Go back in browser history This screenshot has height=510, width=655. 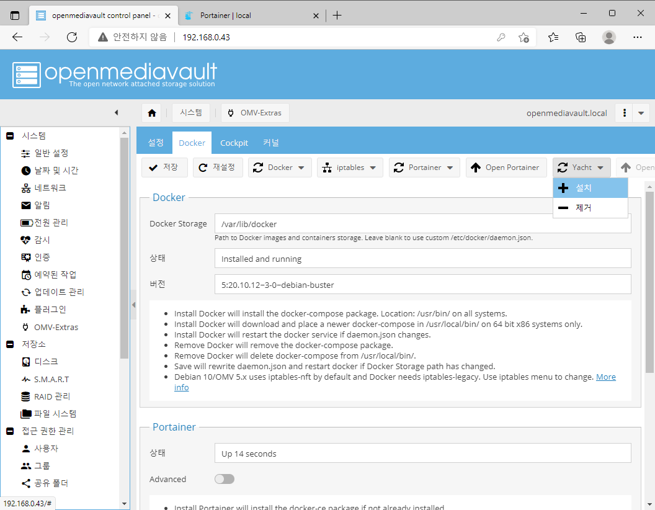(x=17, y=37)
